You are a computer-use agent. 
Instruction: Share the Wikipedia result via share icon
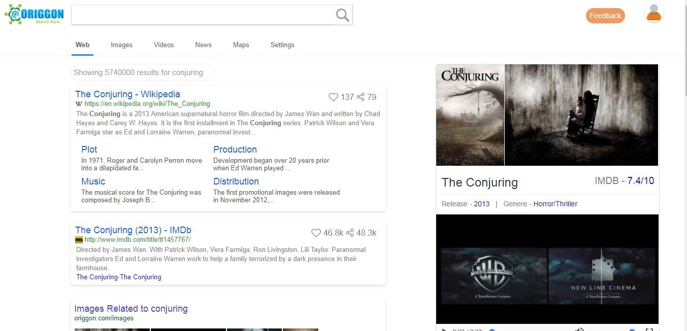point(361,97)
